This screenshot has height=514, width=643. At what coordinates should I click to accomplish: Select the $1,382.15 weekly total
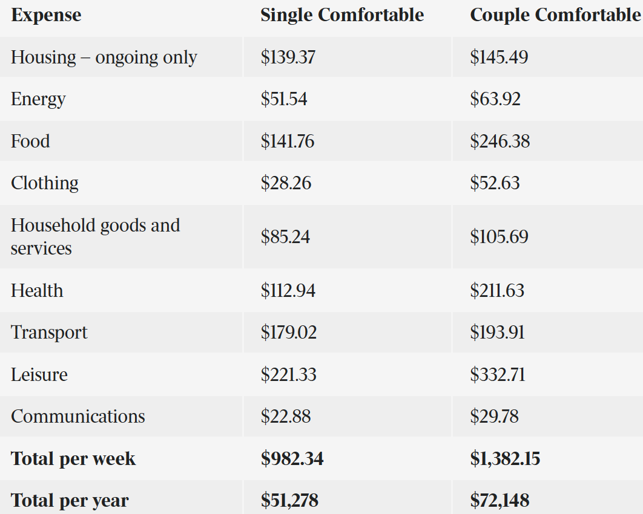pyautogui.click(x=505, y=459)
